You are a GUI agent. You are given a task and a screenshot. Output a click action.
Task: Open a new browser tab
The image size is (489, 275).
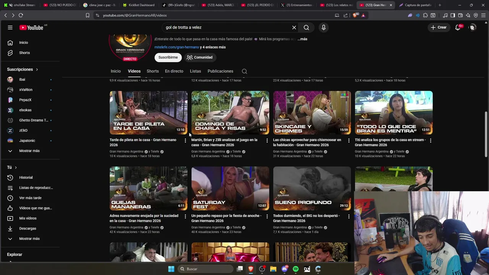click(x=440, y=5)
